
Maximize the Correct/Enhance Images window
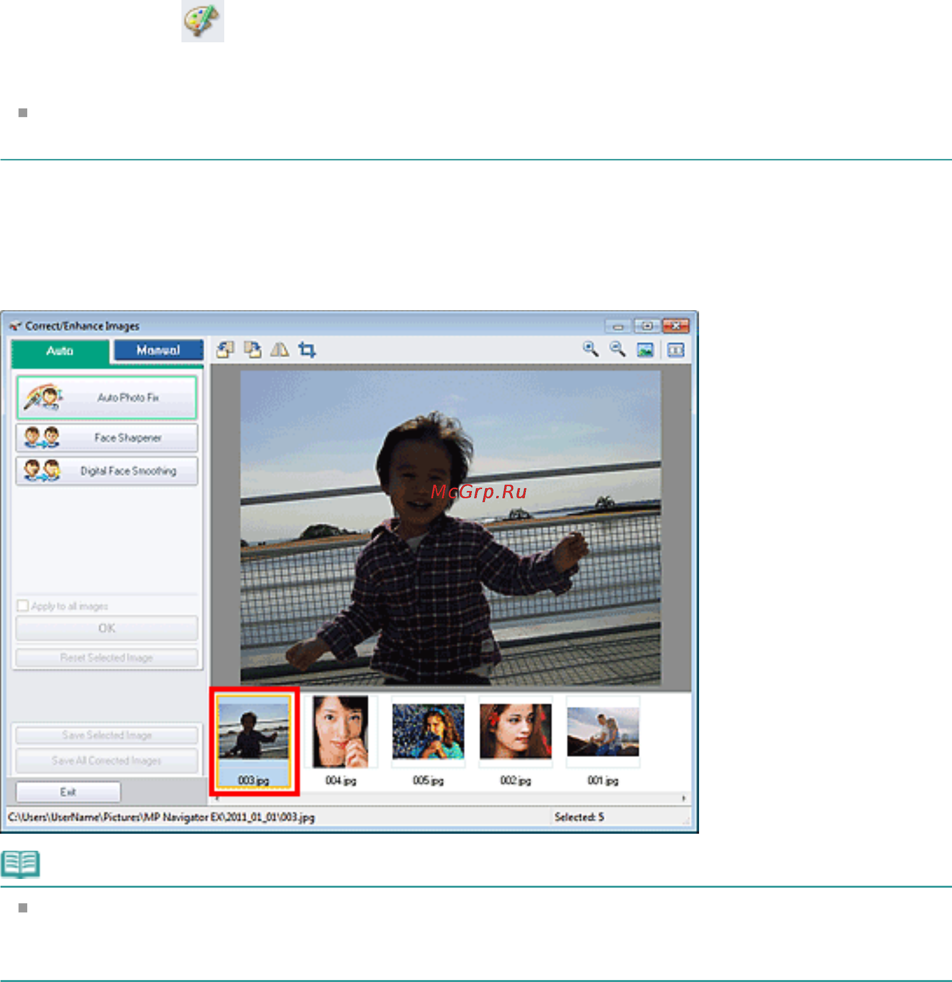point(647,326)
